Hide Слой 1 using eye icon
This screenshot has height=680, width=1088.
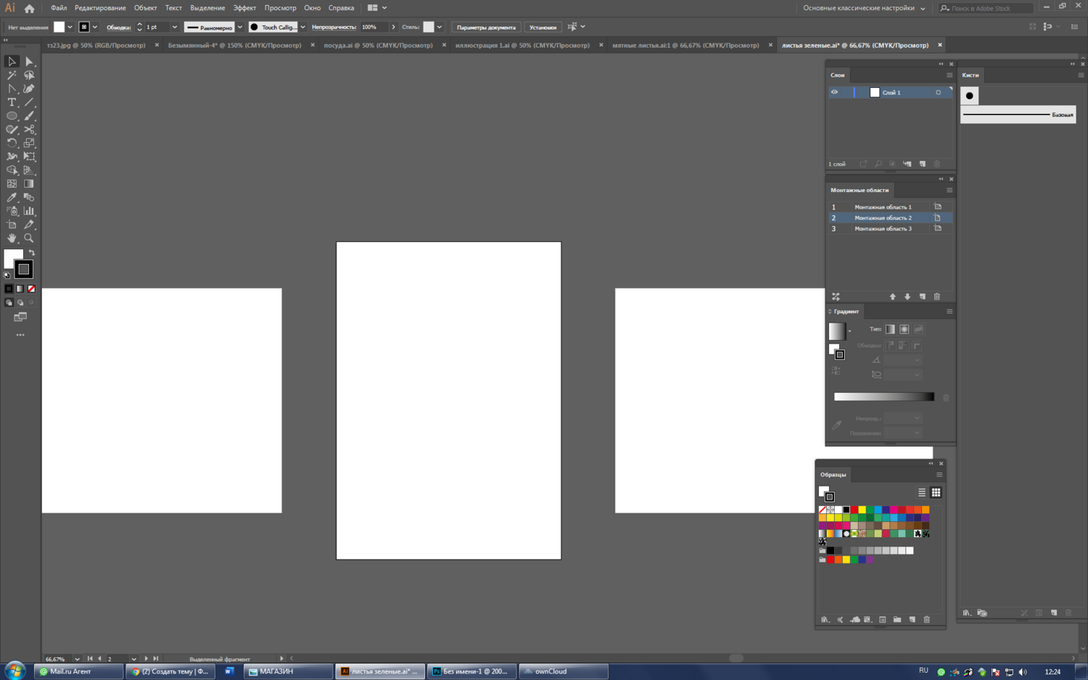coord(834,92)
